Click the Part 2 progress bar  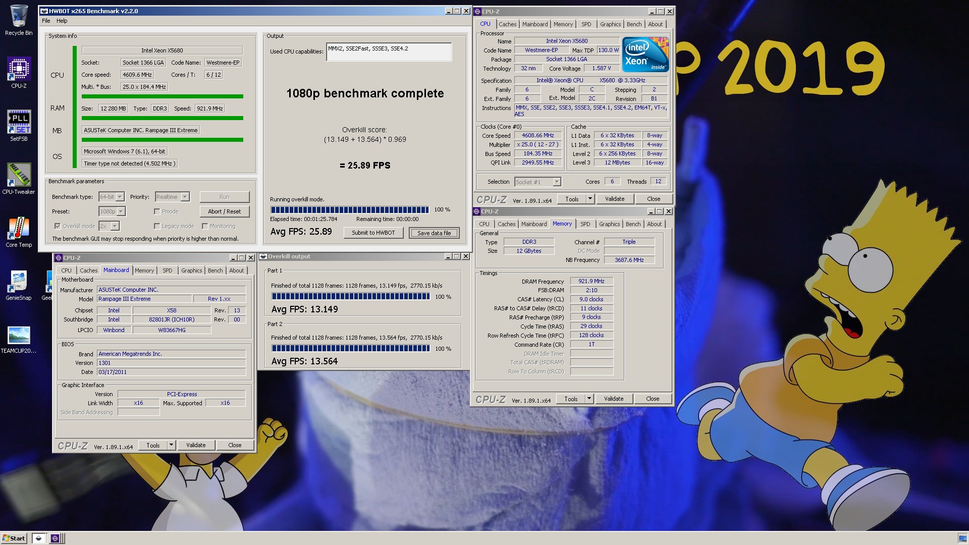pyautogui.click(x=351, y=348)
